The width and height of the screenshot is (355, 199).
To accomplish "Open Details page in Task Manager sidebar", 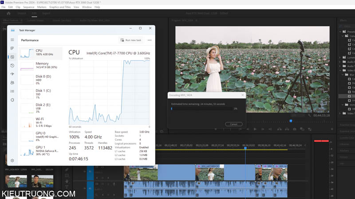I will coord(12,91).
